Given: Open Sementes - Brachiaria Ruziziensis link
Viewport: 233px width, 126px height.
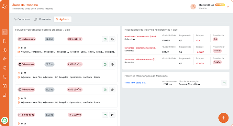Looking at the screenshot, I should click(140, 48).
